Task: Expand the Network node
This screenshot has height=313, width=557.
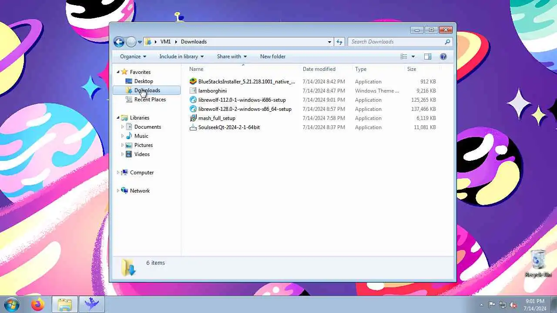Action: click(x=118, y=191)
